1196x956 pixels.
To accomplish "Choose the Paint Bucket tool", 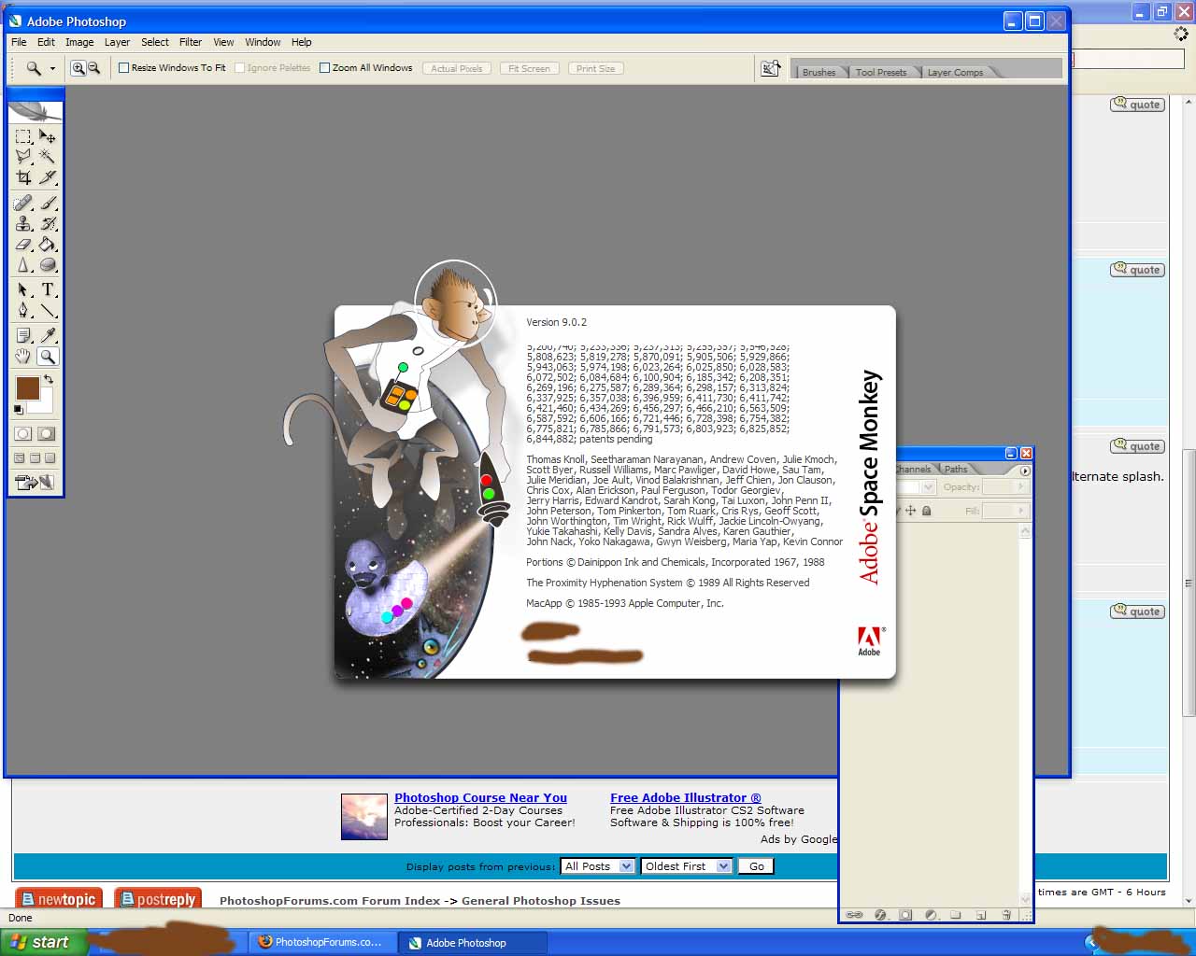I will [x=48, y=245].
